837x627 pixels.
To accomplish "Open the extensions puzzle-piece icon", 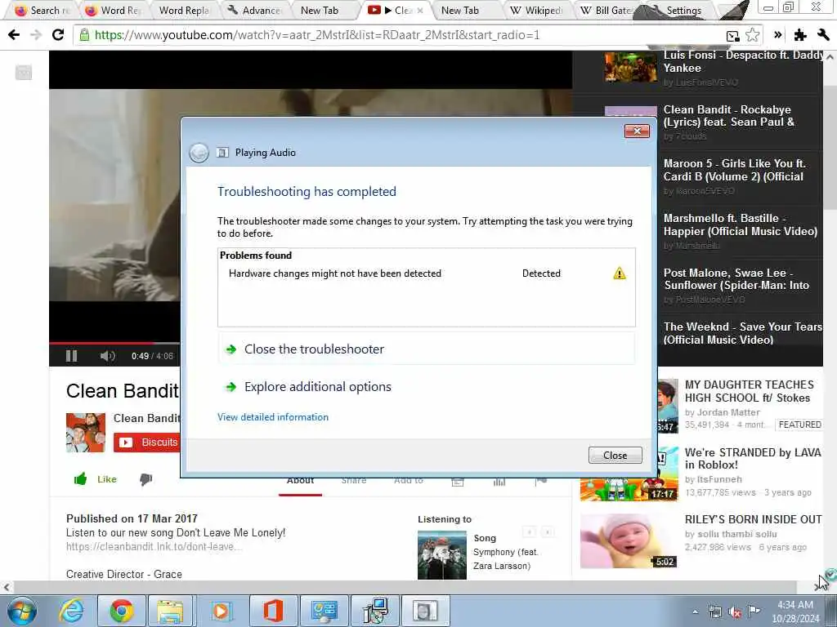I will (x=800, y=35).
